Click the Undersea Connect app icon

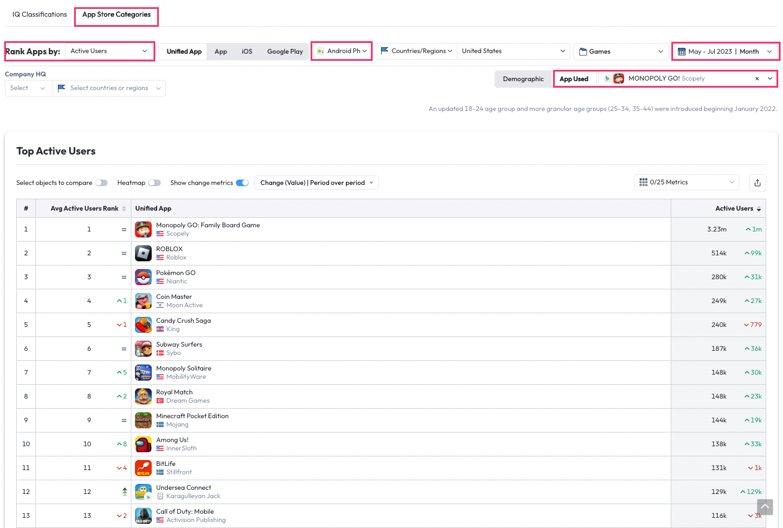pos(143,492)
